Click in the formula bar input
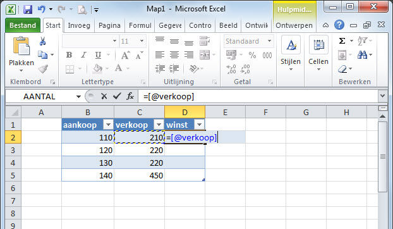 coord(258,97)
